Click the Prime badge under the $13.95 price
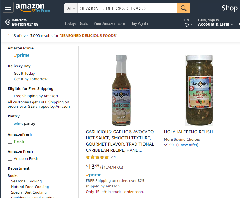The image size is (240, 198). point(94,175)
